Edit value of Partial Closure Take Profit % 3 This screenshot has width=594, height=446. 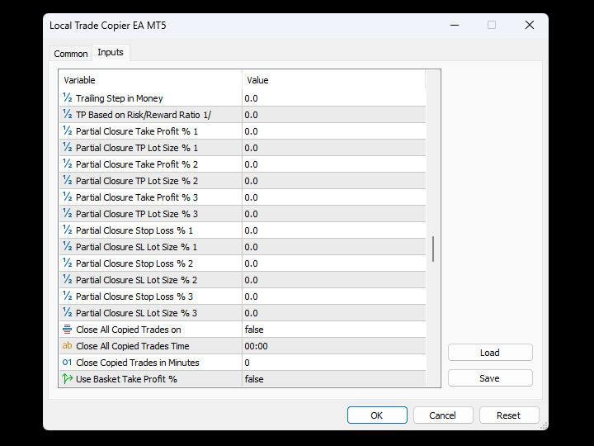coord(334,197)
